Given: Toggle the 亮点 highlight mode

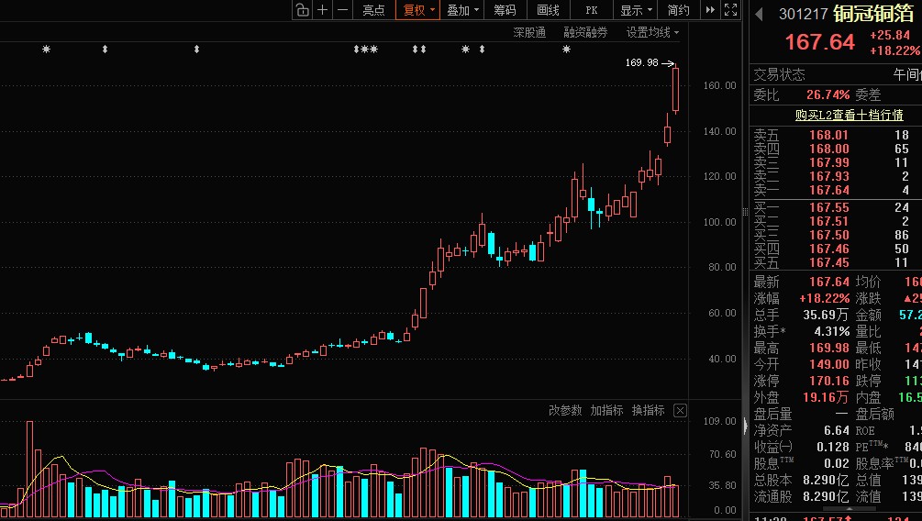Looking at the screenshot, I should pyautogui.click(x=374, y=10).
